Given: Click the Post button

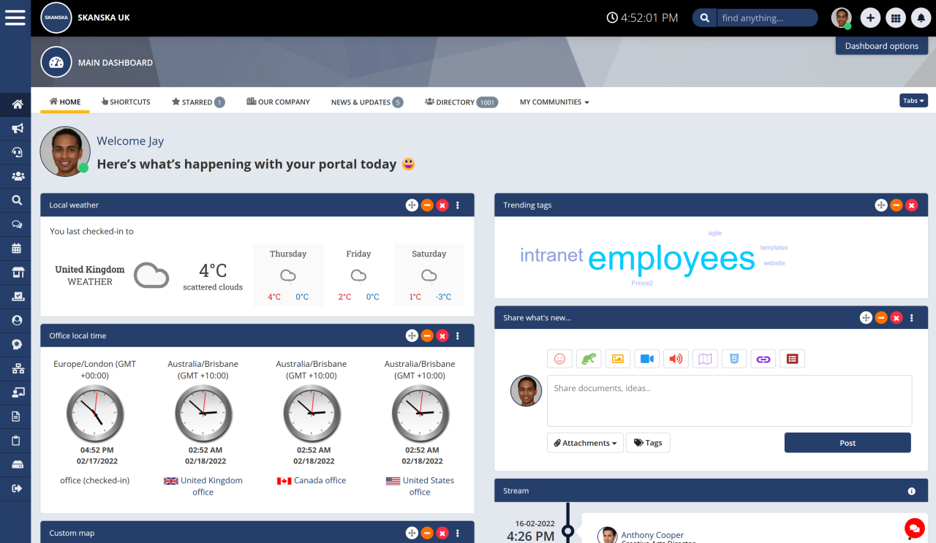Looking at the screenshot, I should [847, 442].
